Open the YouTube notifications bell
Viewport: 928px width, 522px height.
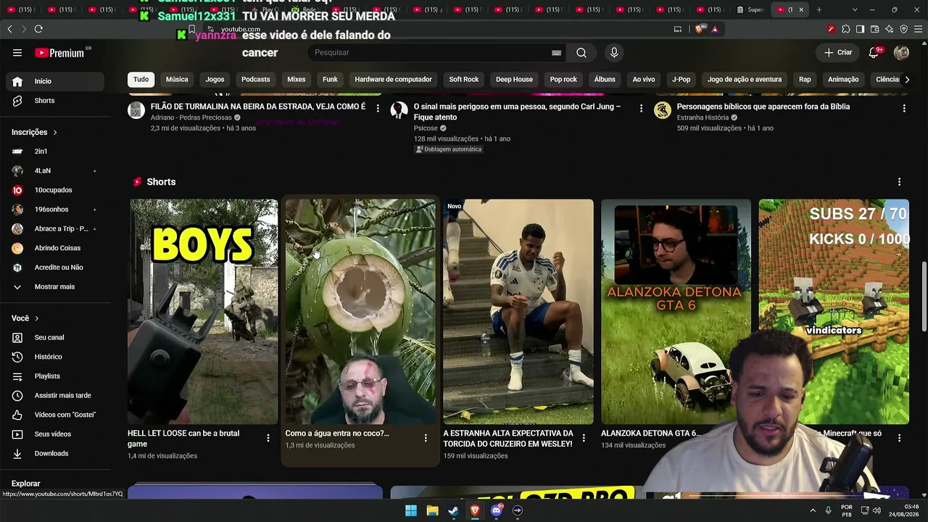874,52
